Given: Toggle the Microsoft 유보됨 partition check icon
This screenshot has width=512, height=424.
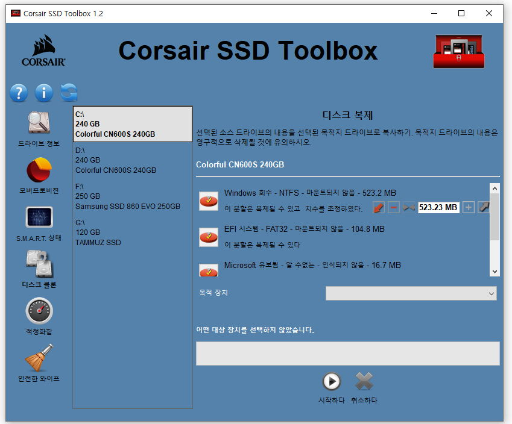Looking at the screenshot, I should click(209, 270).
